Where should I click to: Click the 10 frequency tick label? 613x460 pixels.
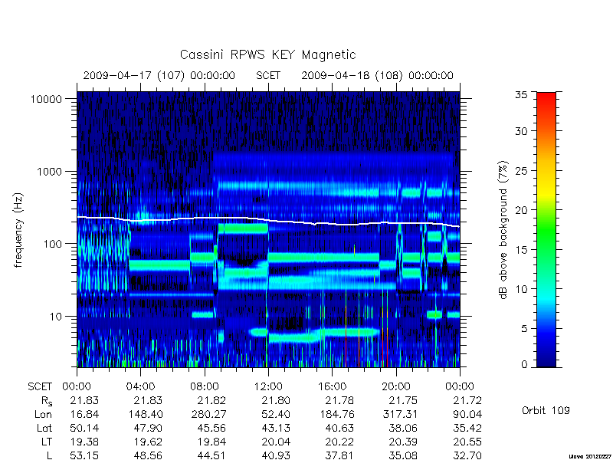click(56, 317)
